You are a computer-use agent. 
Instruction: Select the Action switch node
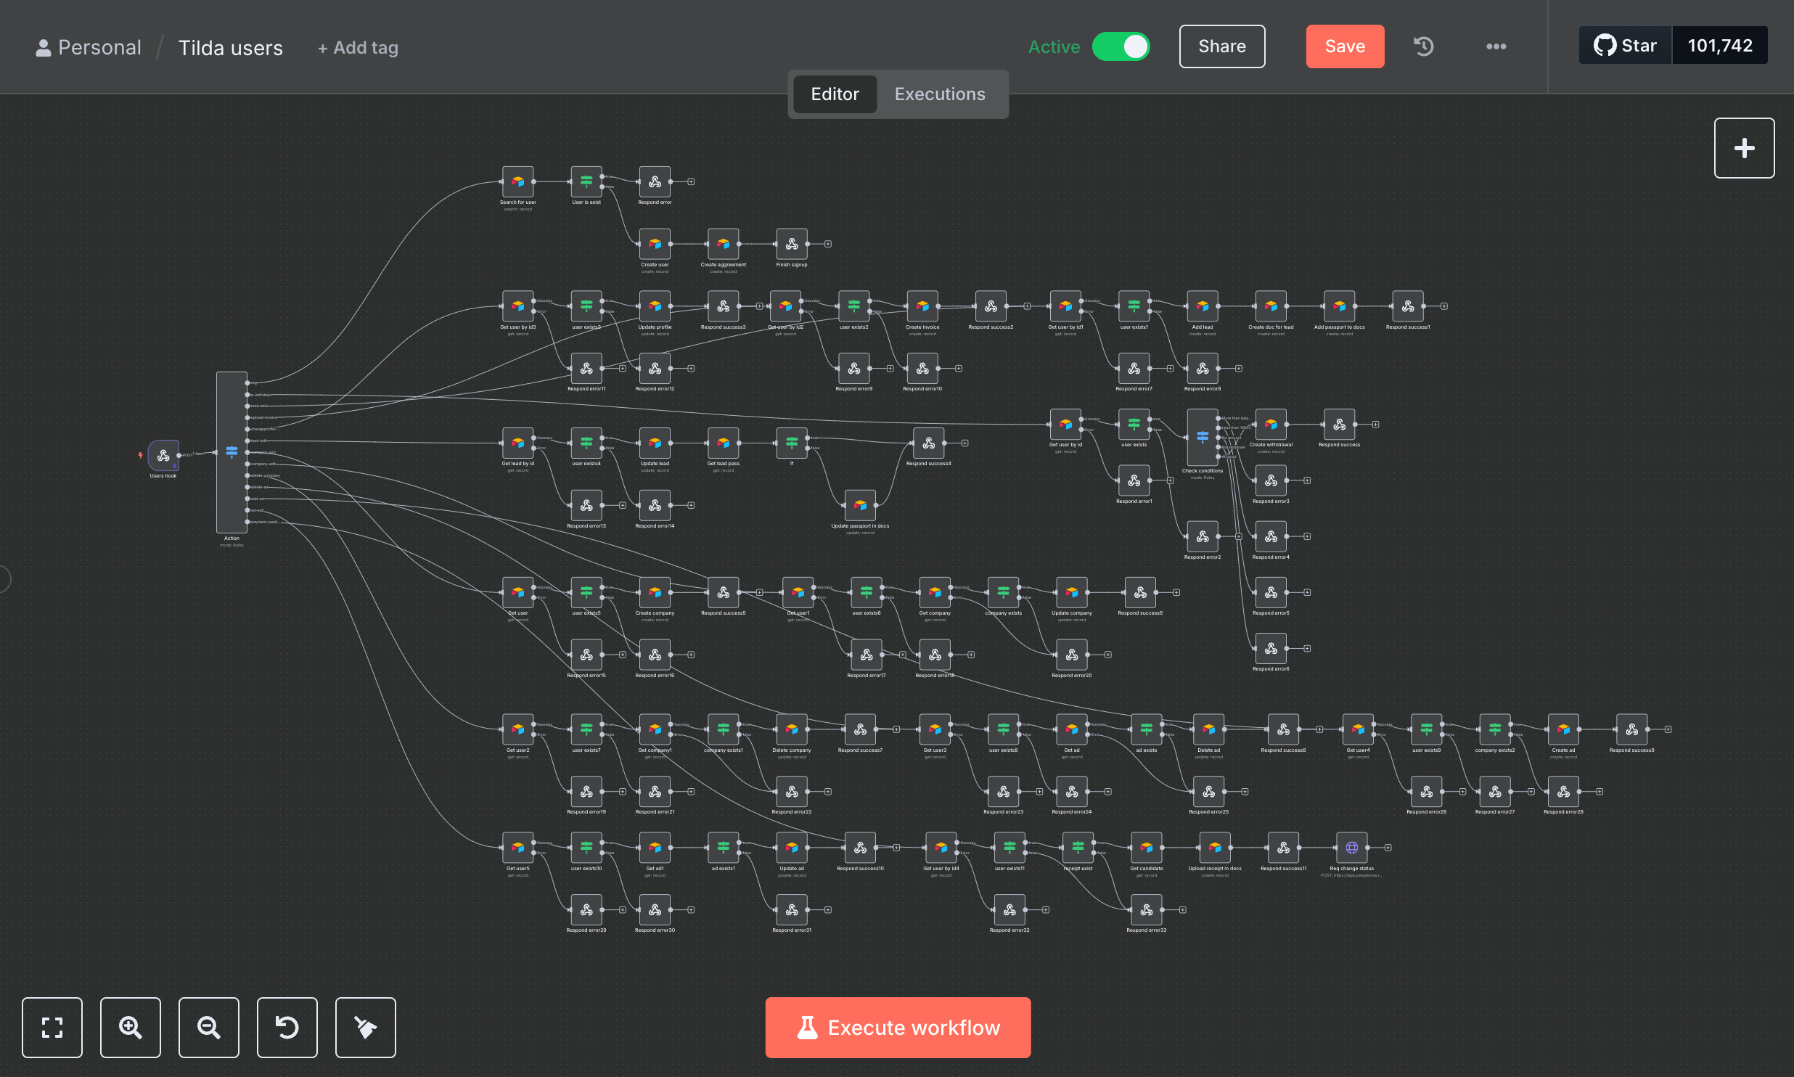[x=232, y=452]
